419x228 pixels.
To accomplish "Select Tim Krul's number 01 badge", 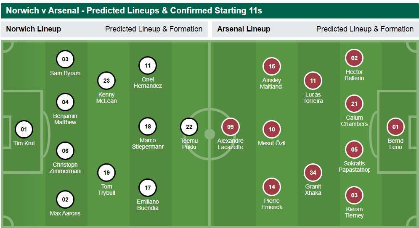I will point(24,129).
